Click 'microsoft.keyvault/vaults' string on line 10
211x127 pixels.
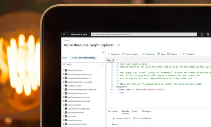(150, 90)
